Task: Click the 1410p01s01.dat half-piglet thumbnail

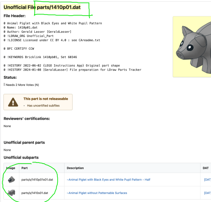Action: point(11,180)
